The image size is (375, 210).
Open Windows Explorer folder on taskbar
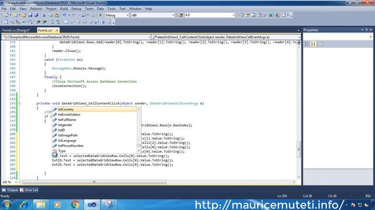(x=40, y=205)
